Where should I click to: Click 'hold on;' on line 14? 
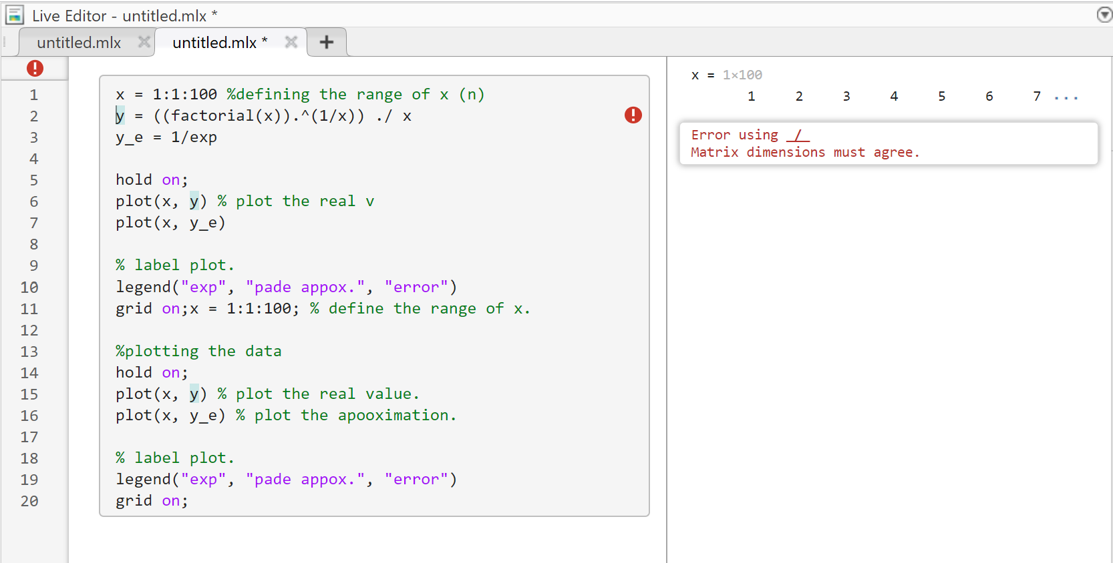[x=152, y=373]
